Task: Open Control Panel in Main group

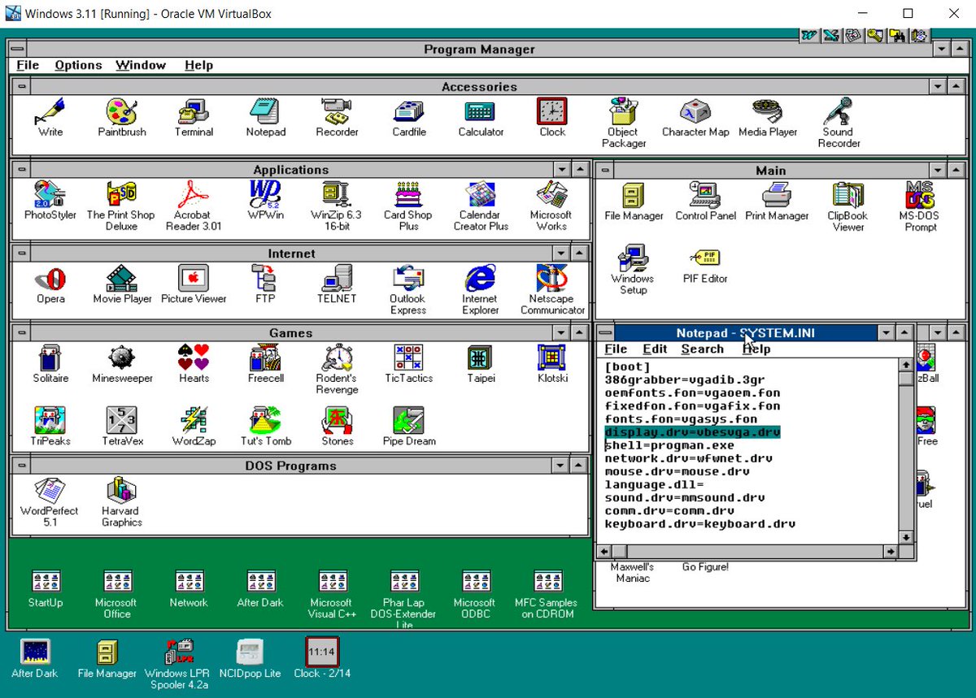Action: 705,202
